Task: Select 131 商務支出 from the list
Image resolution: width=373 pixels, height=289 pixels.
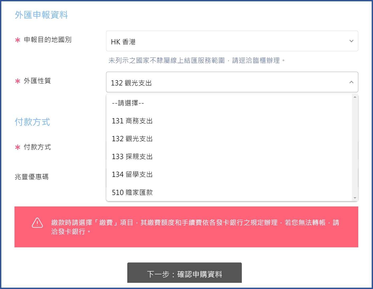Action: tap(132, 121)
